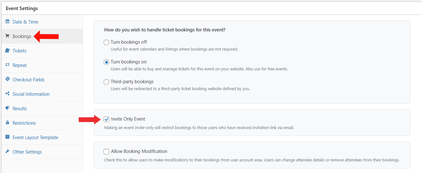This screenshot has width=421, height=173.
Task: Click the 'Allow Booking Modification' label text
Action: 139,151
